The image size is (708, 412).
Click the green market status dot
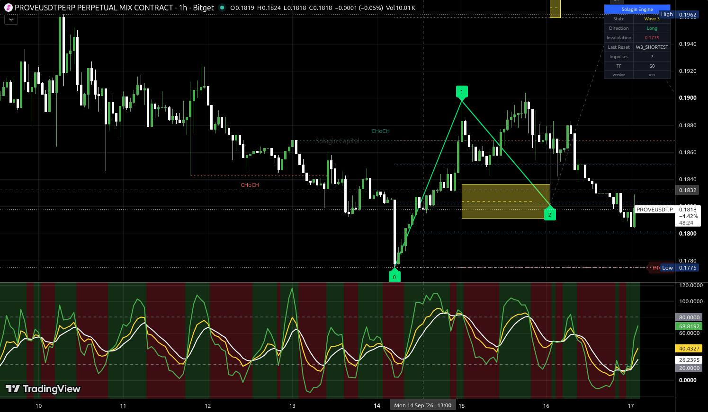coord(222,8)
